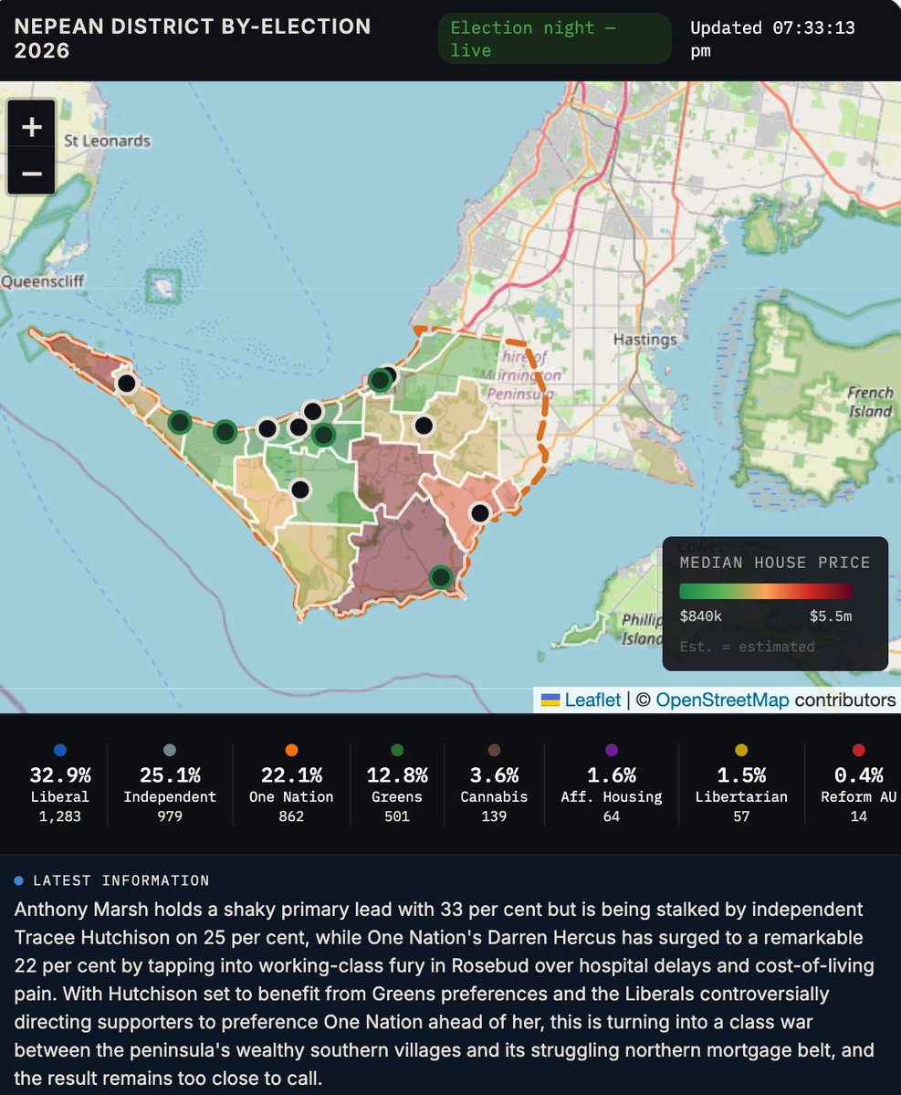The width and height of the screenshot is (901, 1095).
Task: Click the '0.4%' Reform AU vote share
Action: click(x=858, y=775)
